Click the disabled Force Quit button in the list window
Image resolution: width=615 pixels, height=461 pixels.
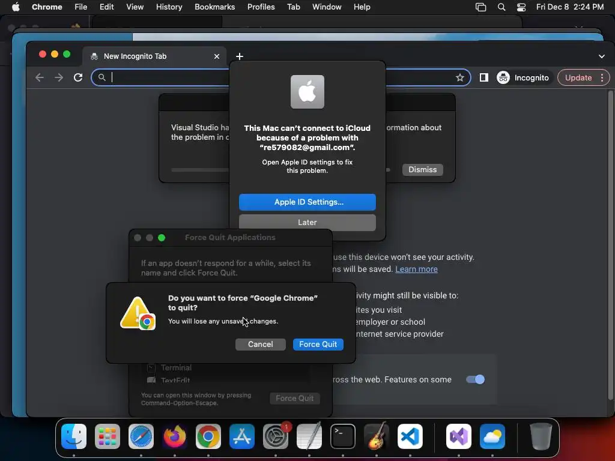coord(294,399)
